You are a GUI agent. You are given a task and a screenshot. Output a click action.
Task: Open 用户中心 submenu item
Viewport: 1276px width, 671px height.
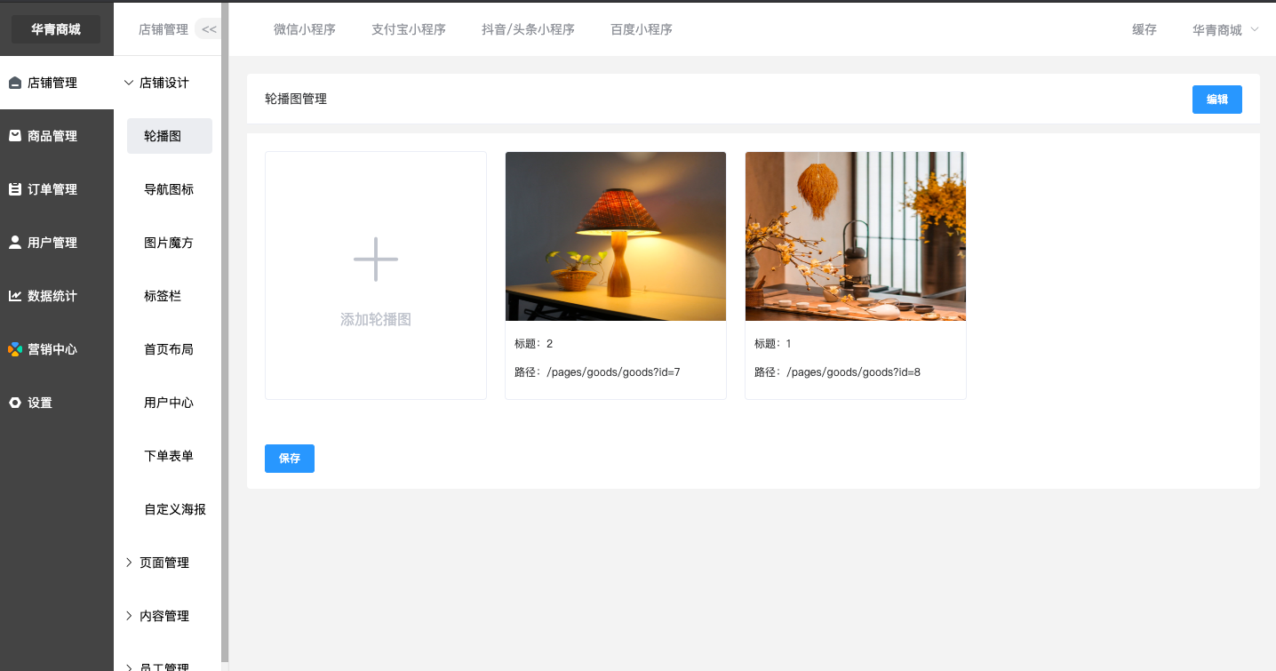169,403
